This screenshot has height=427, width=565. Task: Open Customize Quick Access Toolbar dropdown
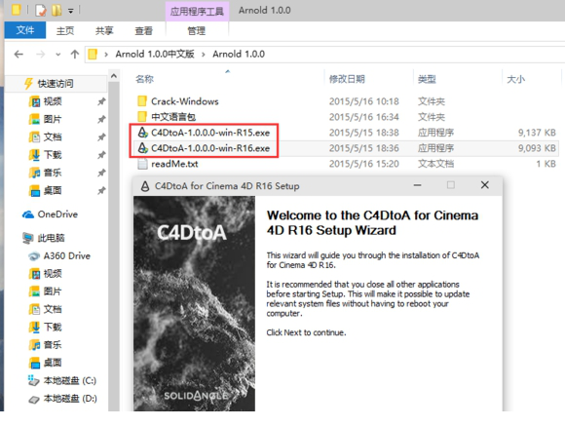click(x=70, y=11)
